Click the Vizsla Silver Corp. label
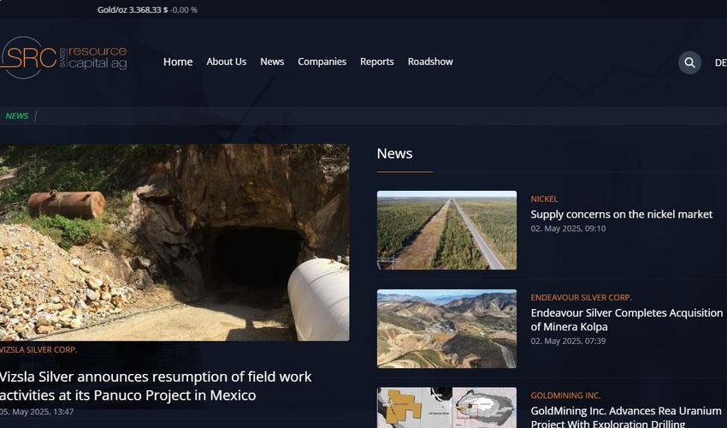The width and height of the screenshot is (727, 428). click(x=38, y=349)
